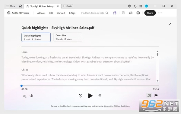Click the transcript scrollbar down arrow
181x114 pixels.
(x=157, y=81)
